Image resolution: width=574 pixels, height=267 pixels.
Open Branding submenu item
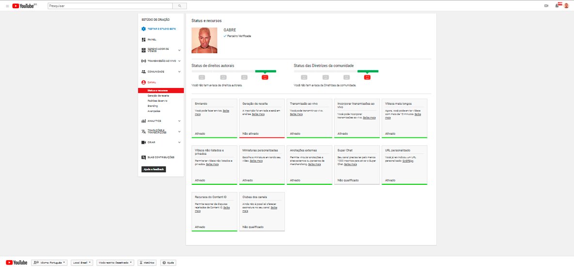153,106
